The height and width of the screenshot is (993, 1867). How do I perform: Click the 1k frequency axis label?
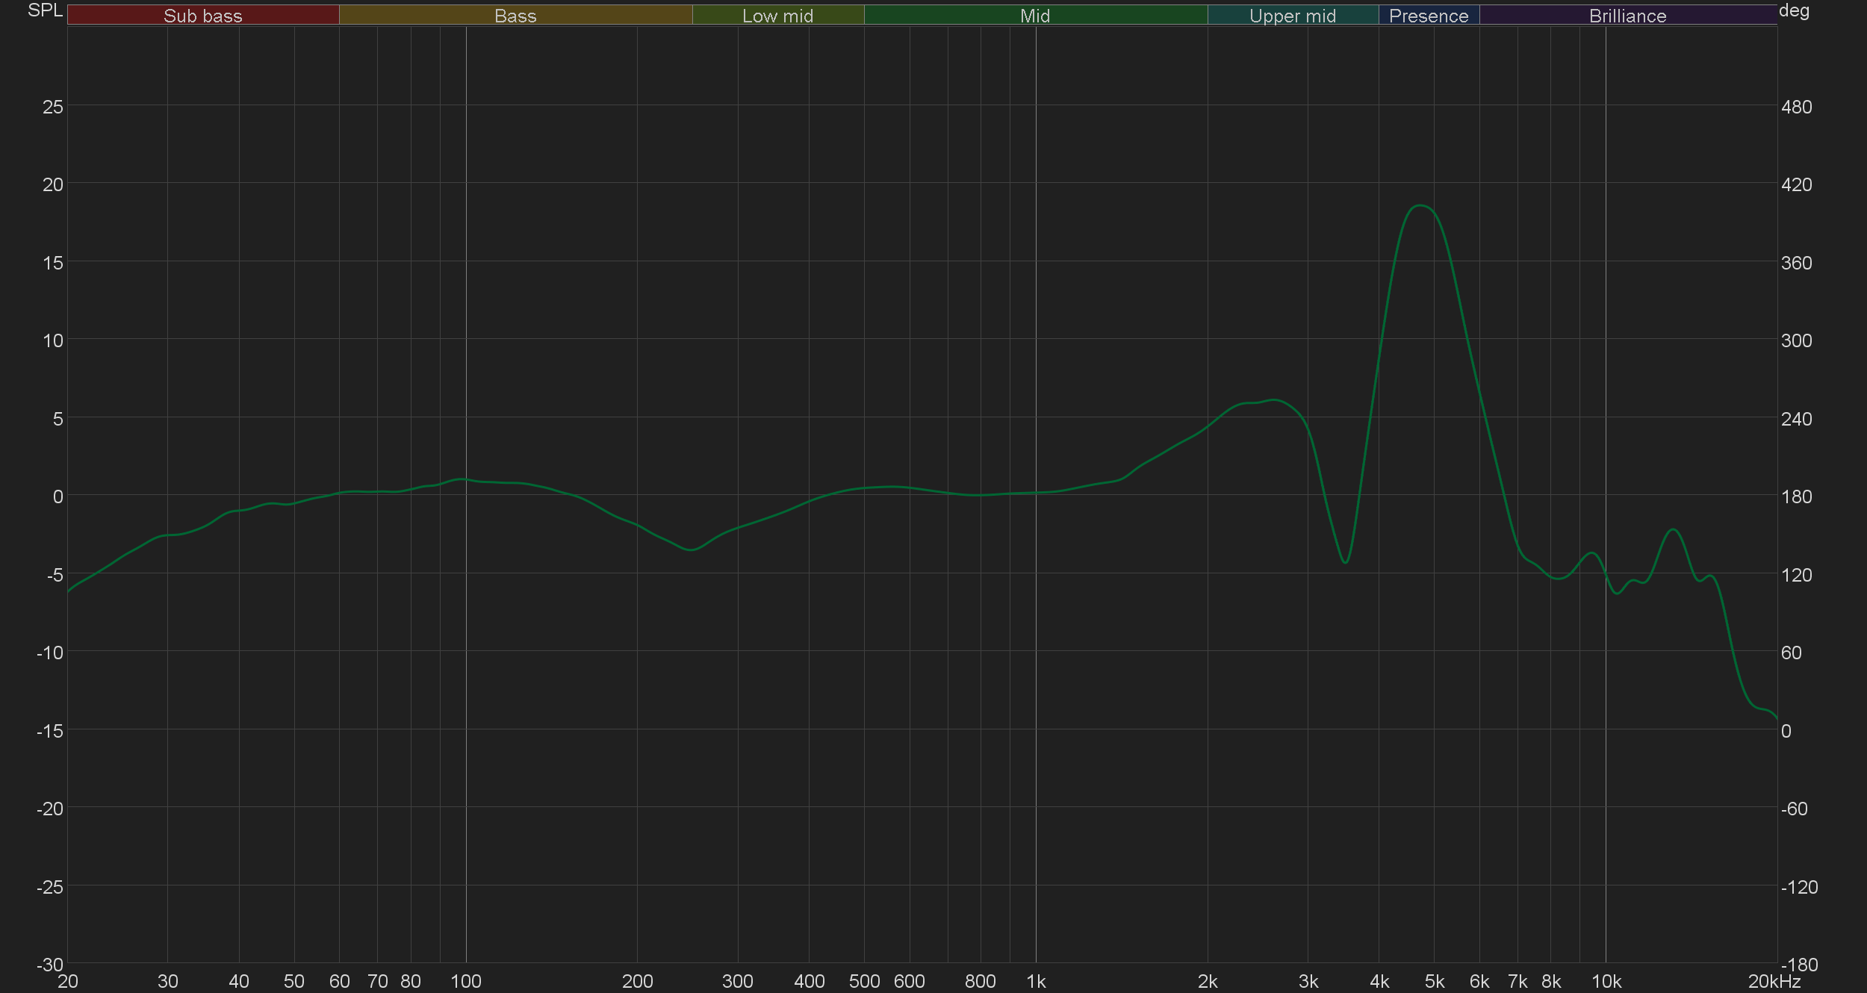click(1036, 982)
